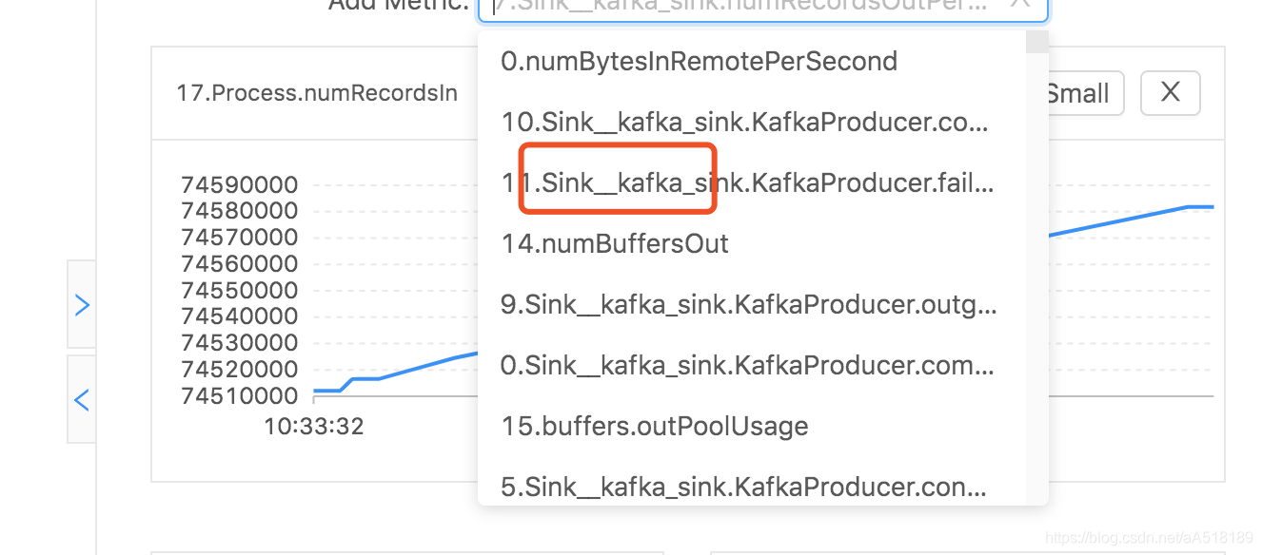
Task: Open the blog.csdn.net watermark link
Action: pyautogui.click(x=1157, y=538)
